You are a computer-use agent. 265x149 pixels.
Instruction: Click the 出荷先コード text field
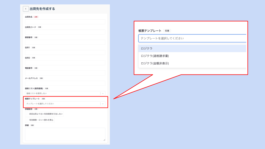(65, 32)
